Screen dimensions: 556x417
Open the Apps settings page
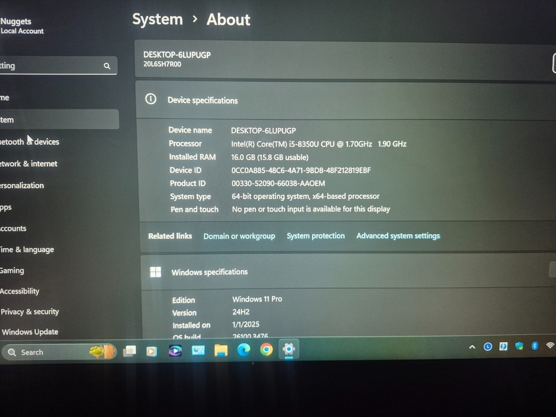(x=59, y=207)
